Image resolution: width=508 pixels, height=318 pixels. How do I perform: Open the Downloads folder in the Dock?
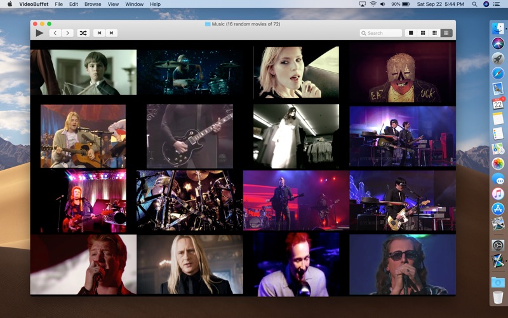[x=498, y=282]
